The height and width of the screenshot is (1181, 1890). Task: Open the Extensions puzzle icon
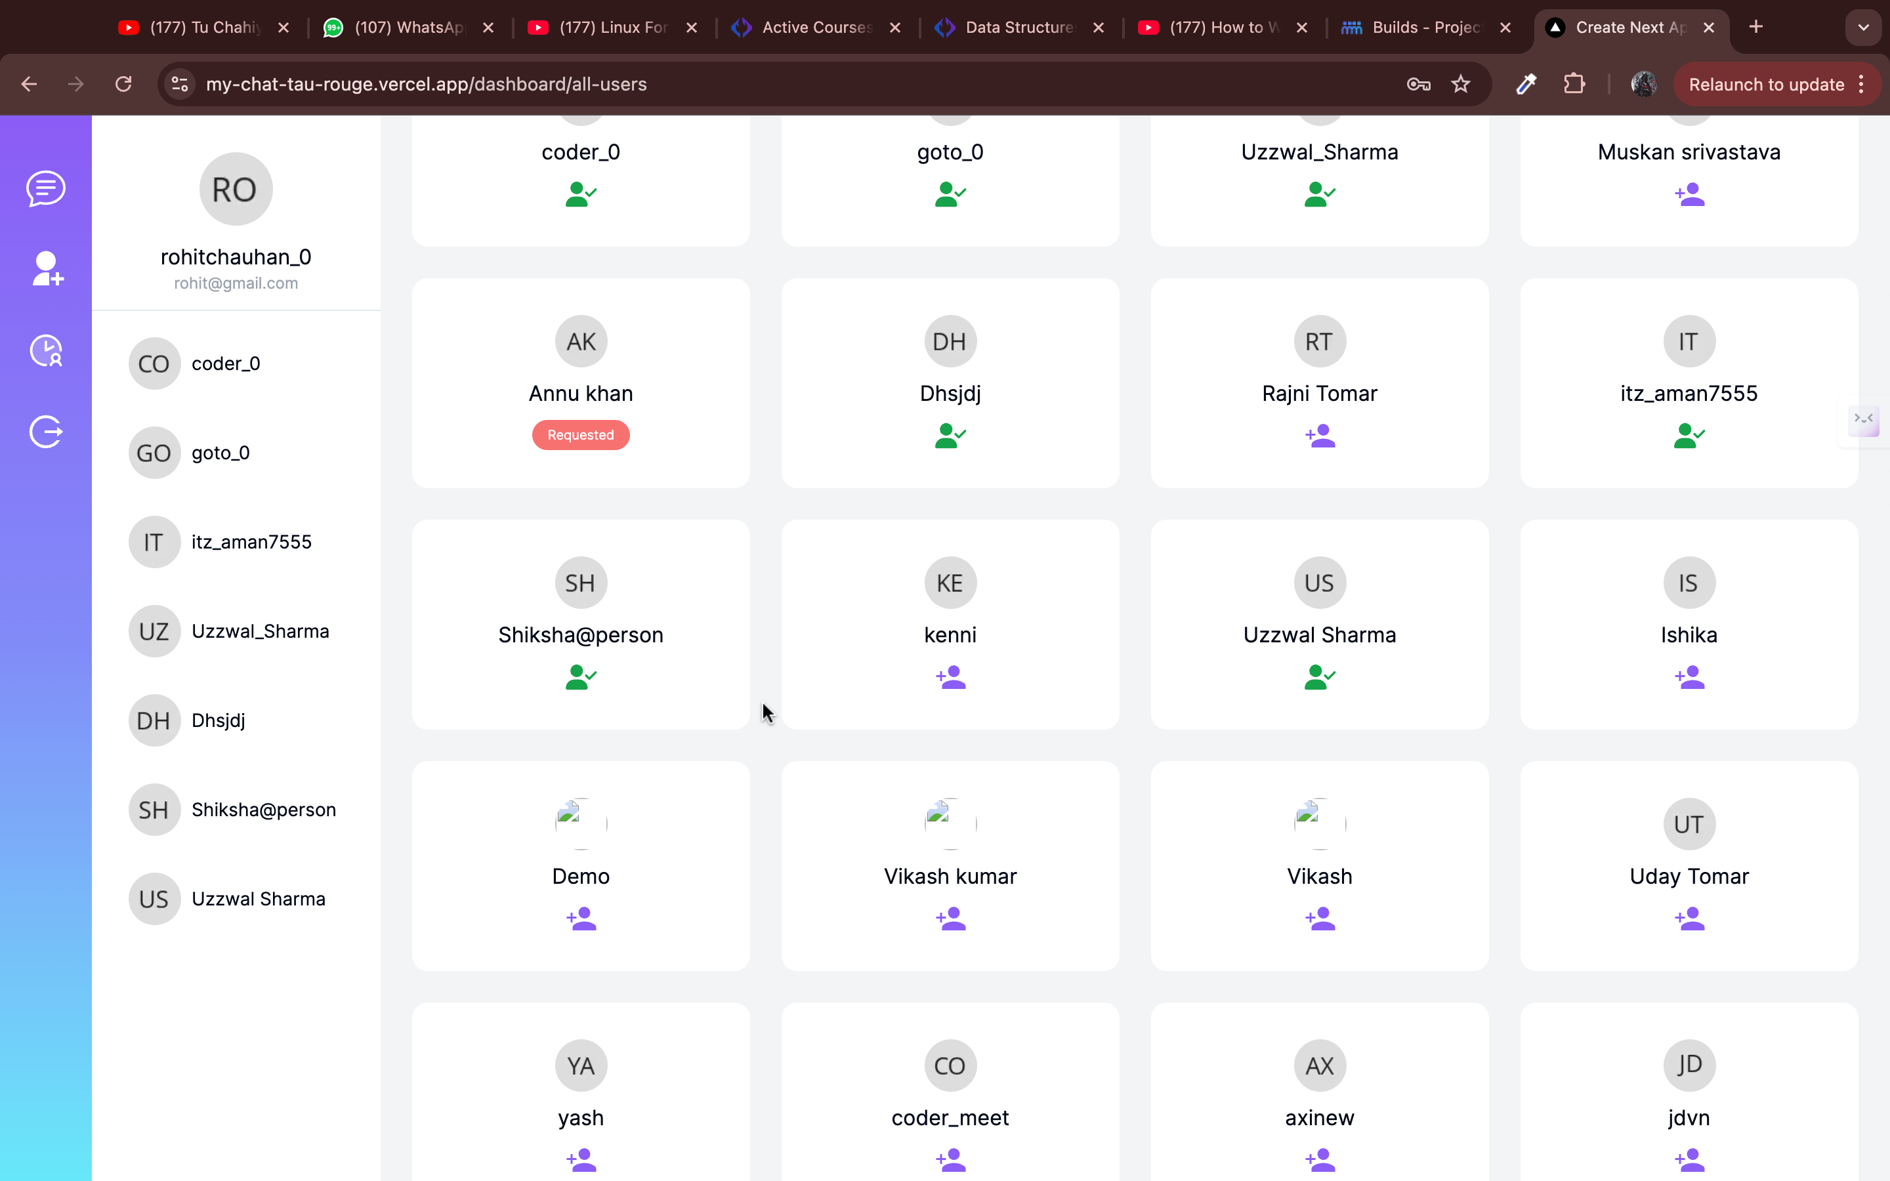coord(1574,83)
